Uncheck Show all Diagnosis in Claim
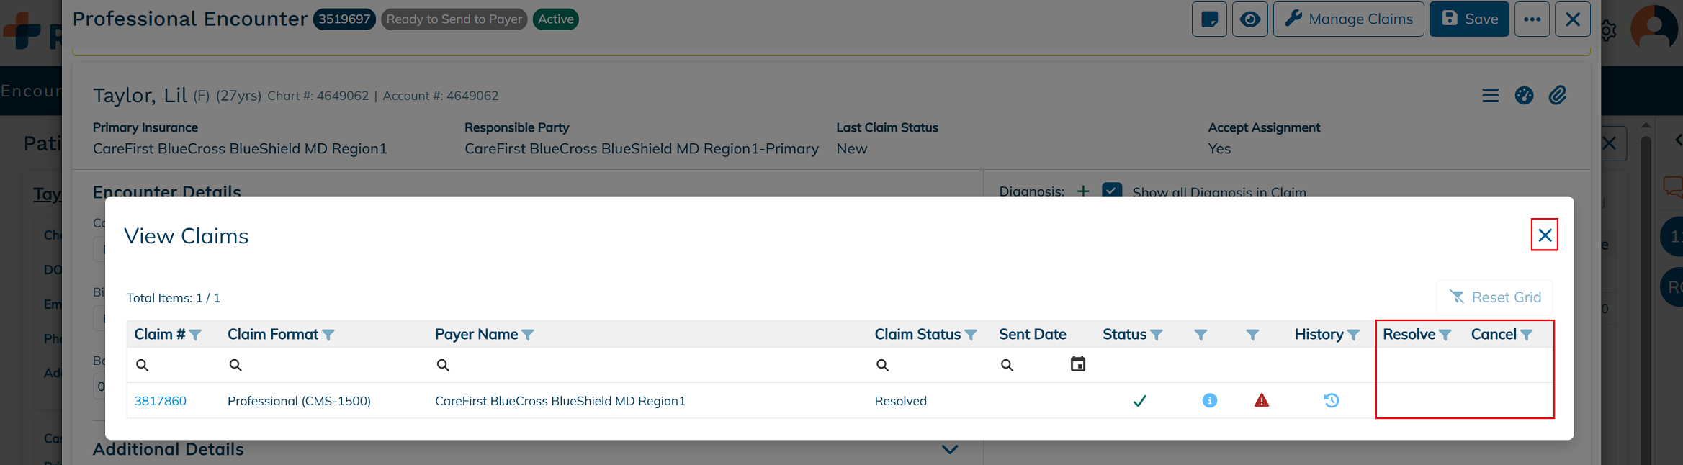Screen dimensions: 1683x465 pyautogui.click(x=1111, y=191)
